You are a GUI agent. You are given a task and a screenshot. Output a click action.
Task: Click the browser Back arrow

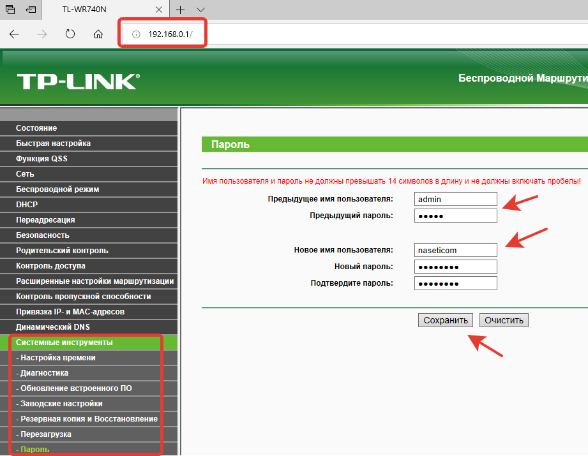(x=14, y=34)
